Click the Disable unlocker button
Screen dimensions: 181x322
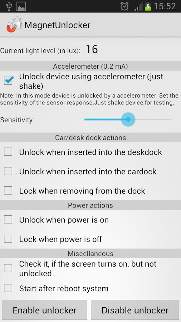(135, 310)
